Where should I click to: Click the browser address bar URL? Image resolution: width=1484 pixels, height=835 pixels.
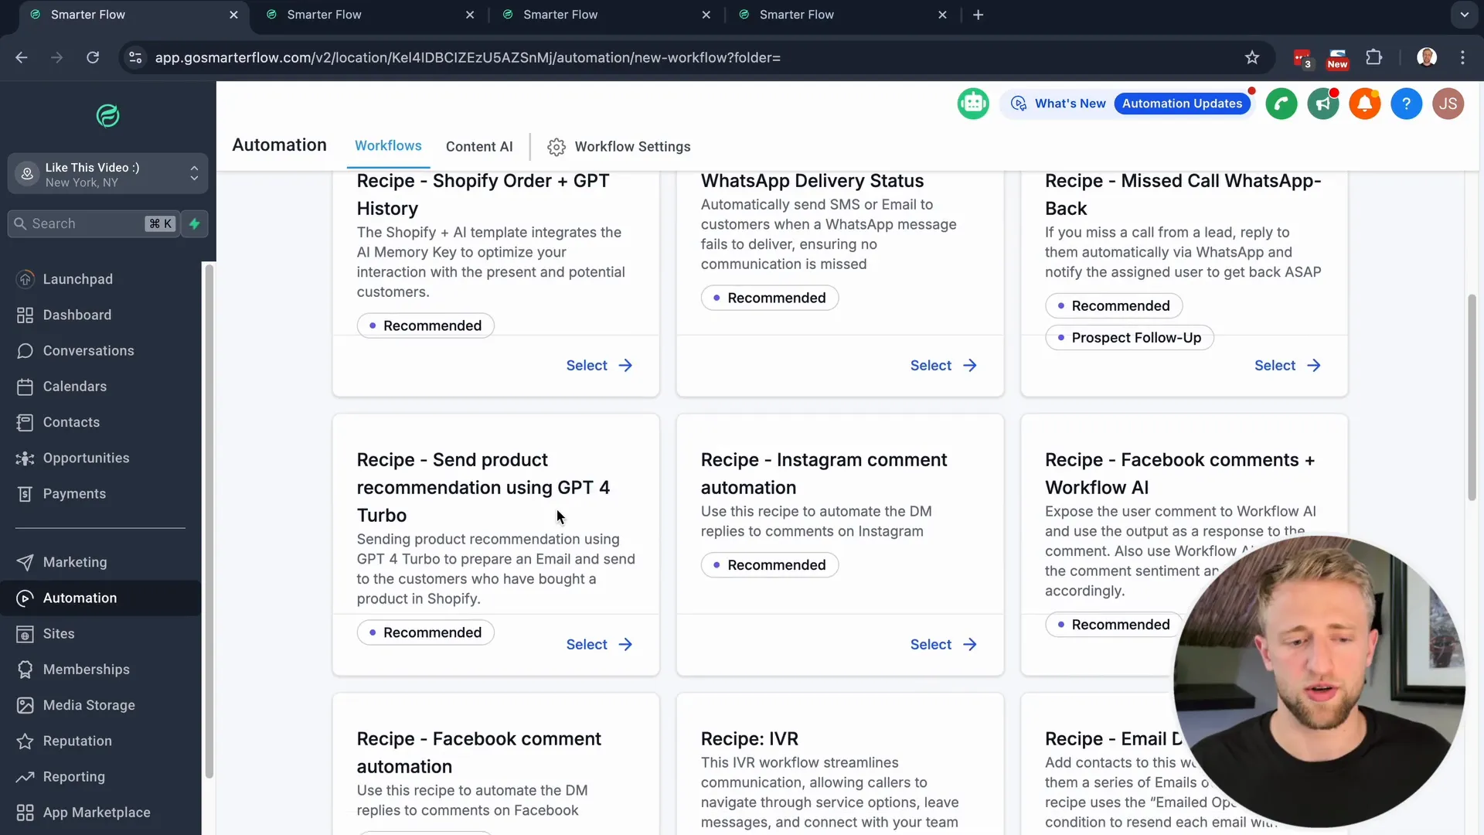[x=468, y=58]
